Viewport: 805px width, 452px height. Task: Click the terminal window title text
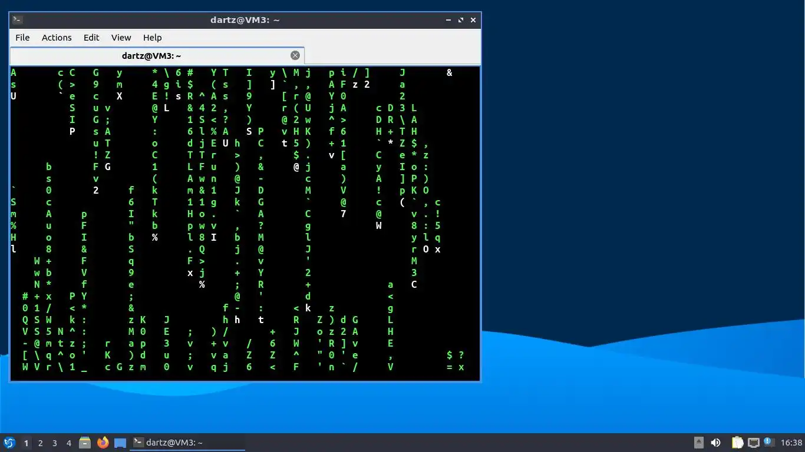[245, 19]
